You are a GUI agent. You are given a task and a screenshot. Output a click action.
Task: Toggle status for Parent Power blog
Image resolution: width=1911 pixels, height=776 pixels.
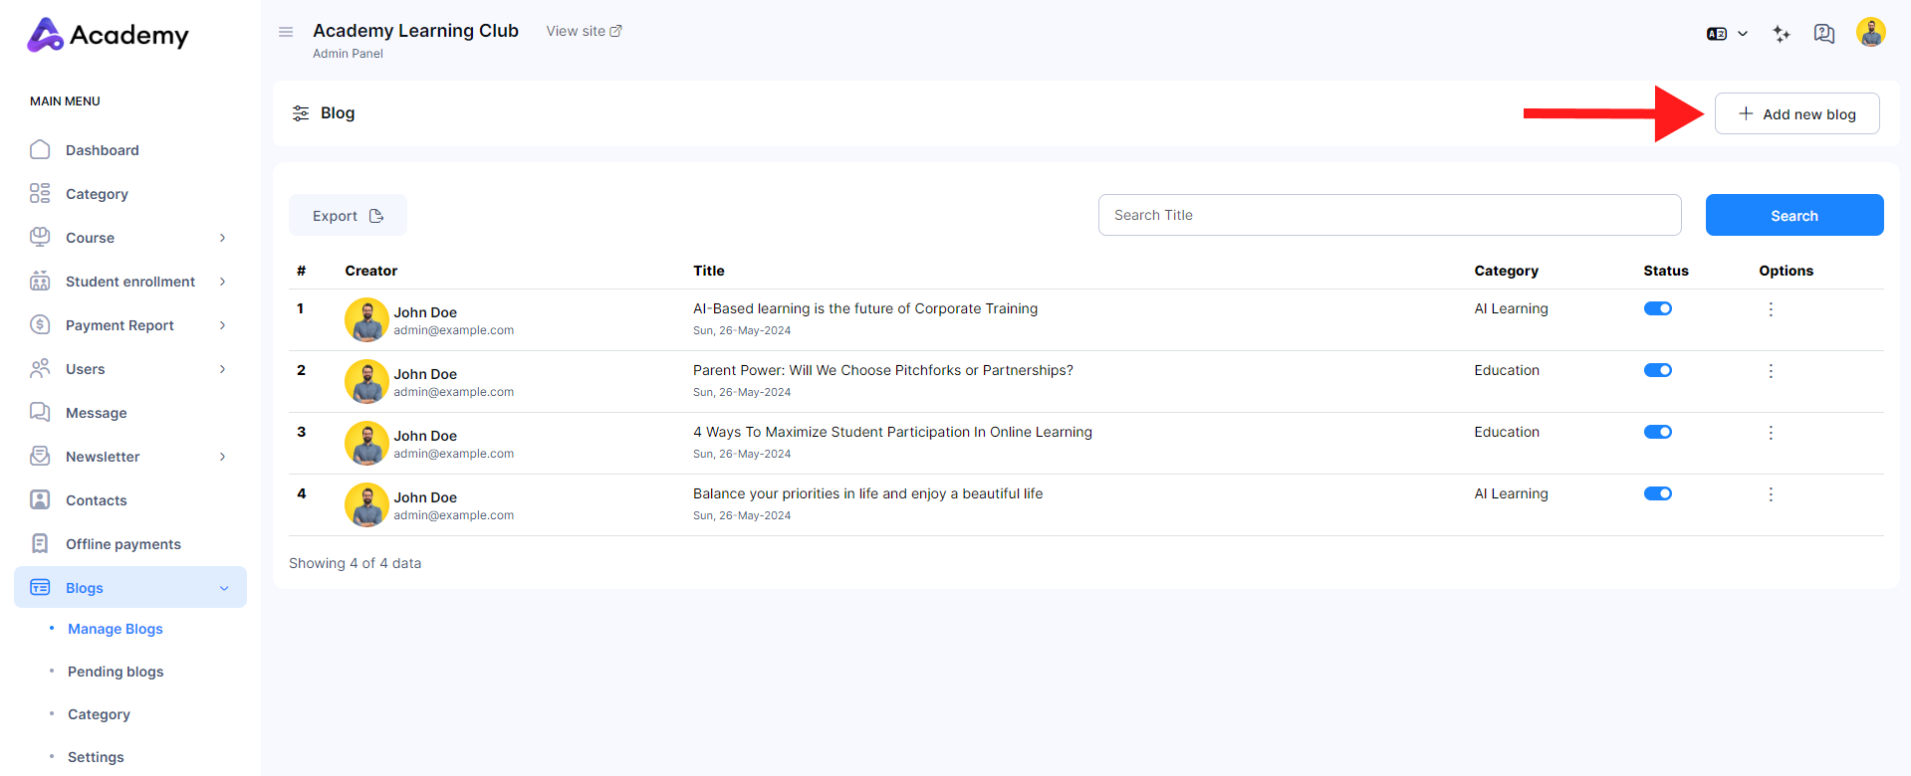[x=1658, y=370]
